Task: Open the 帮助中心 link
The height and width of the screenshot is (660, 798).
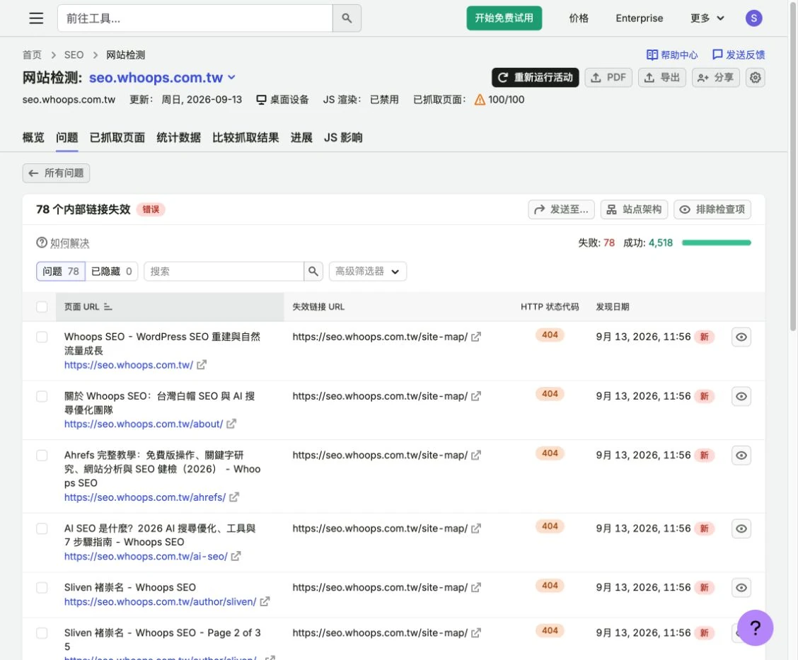Action: coord(672,55)
